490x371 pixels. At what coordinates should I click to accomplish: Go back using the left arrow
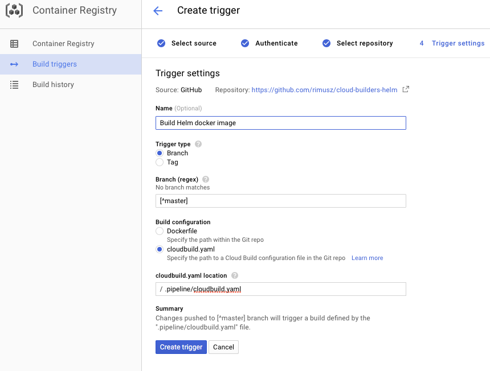click(158, 11)
